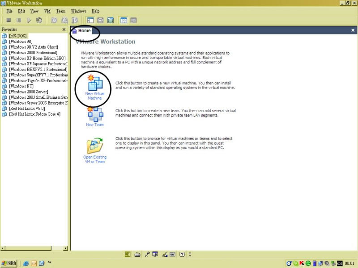Click the Suspend pause icon in toolbar
This screenshot has height=268, width=358.
coord(19,20)
